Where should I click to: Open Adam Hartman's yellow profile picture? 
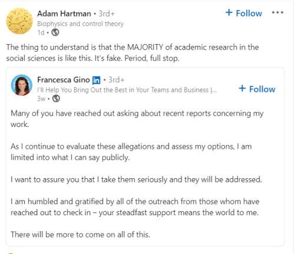tap(19, 21)
